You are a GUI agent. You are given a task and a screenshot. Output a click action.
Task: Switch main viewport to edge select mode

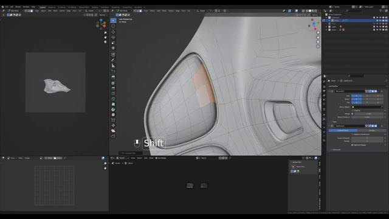click(x=138, y=11)
